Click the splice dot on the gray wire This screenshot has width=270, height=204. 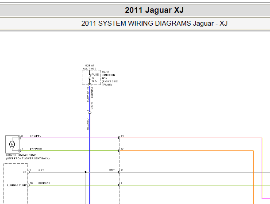pyautogui.click(x=85, y=172)
